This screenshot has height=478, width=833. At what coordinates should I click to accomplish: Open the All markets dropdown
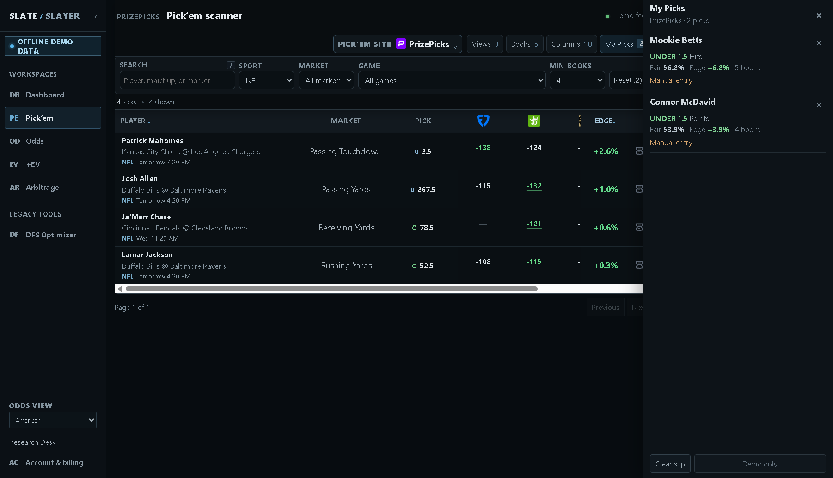click(326, 80)
